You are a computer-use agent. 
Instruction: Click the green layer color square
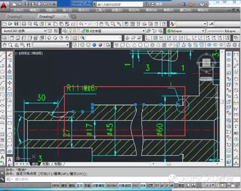click(x=87, y=31)
